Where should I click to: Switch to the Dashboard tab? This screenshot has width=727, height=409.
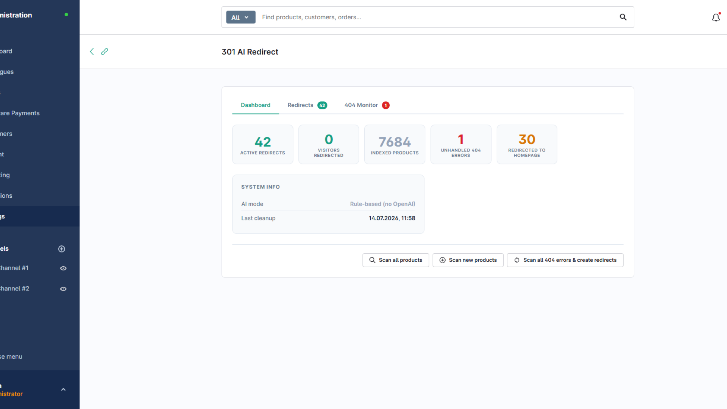pos(256,105)
